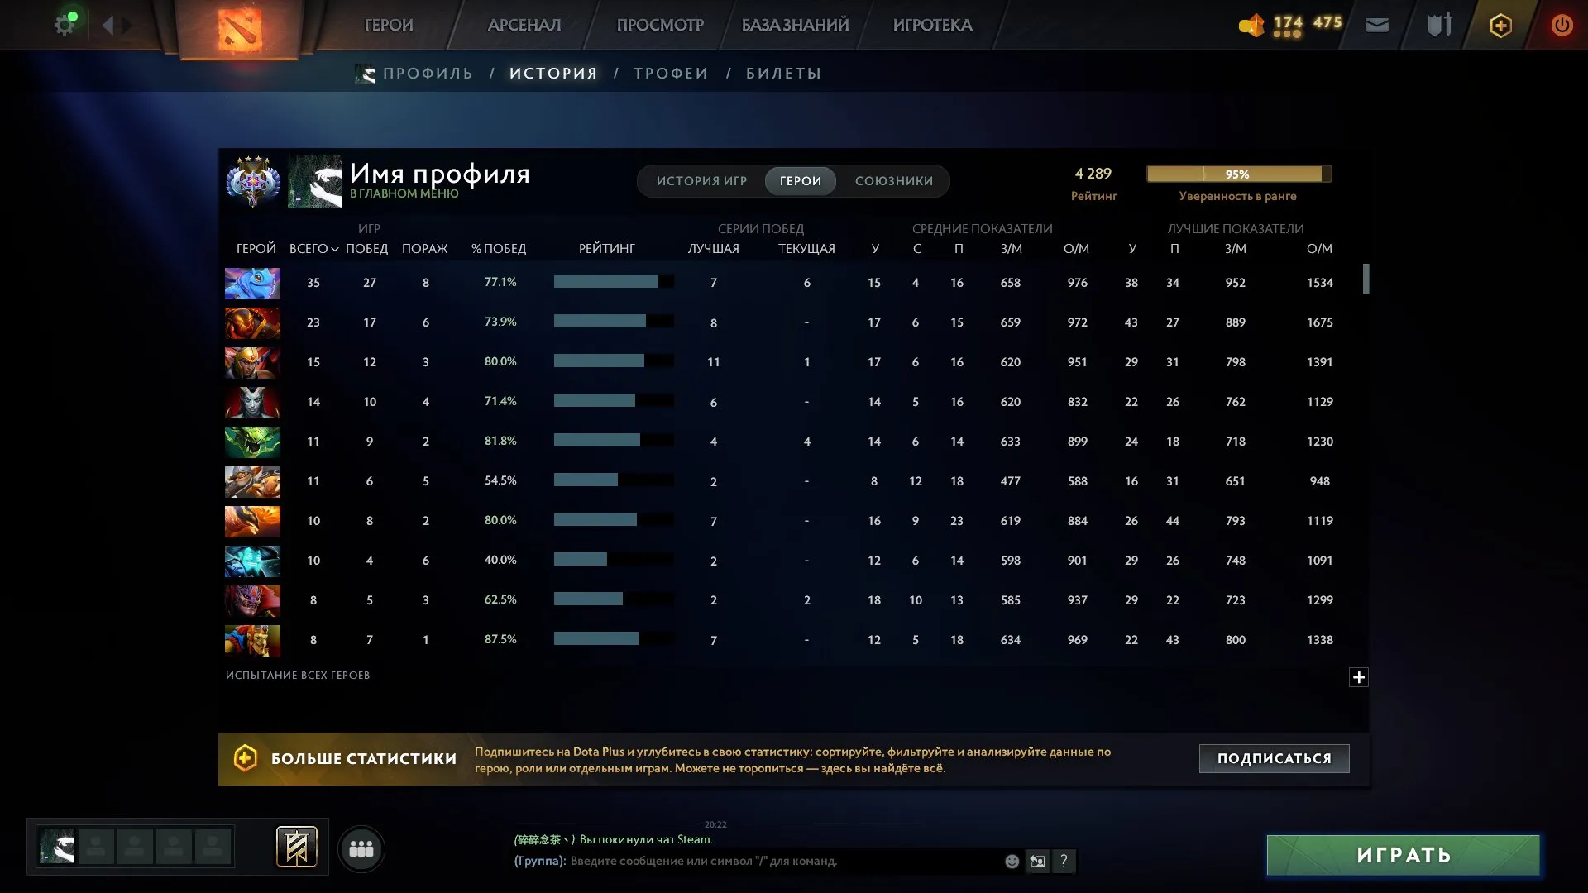Click own avatar in party bar
Image resolution: width=1588 pixels, height=893 pixels.
[x=57, y=847]
